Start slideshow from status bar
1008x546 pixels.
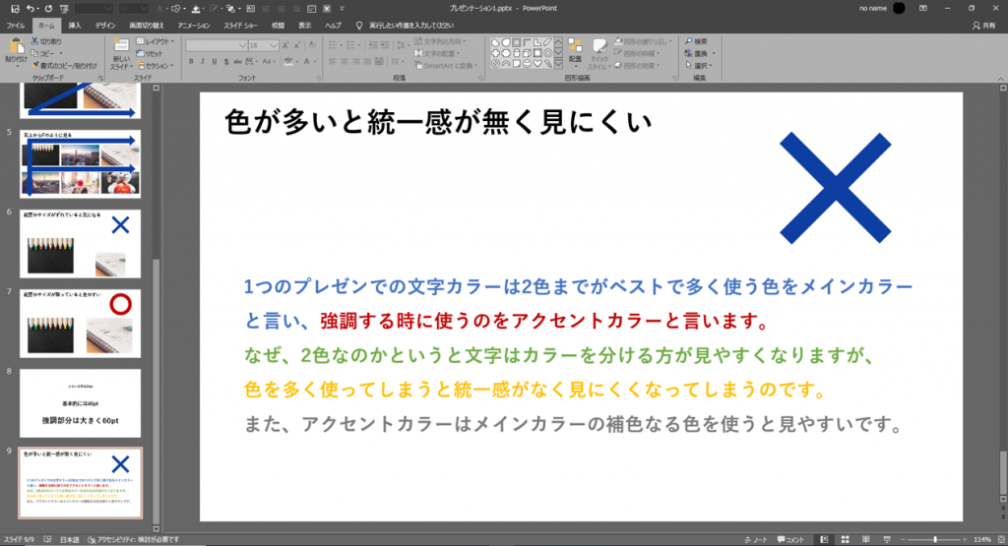[887, 539]
